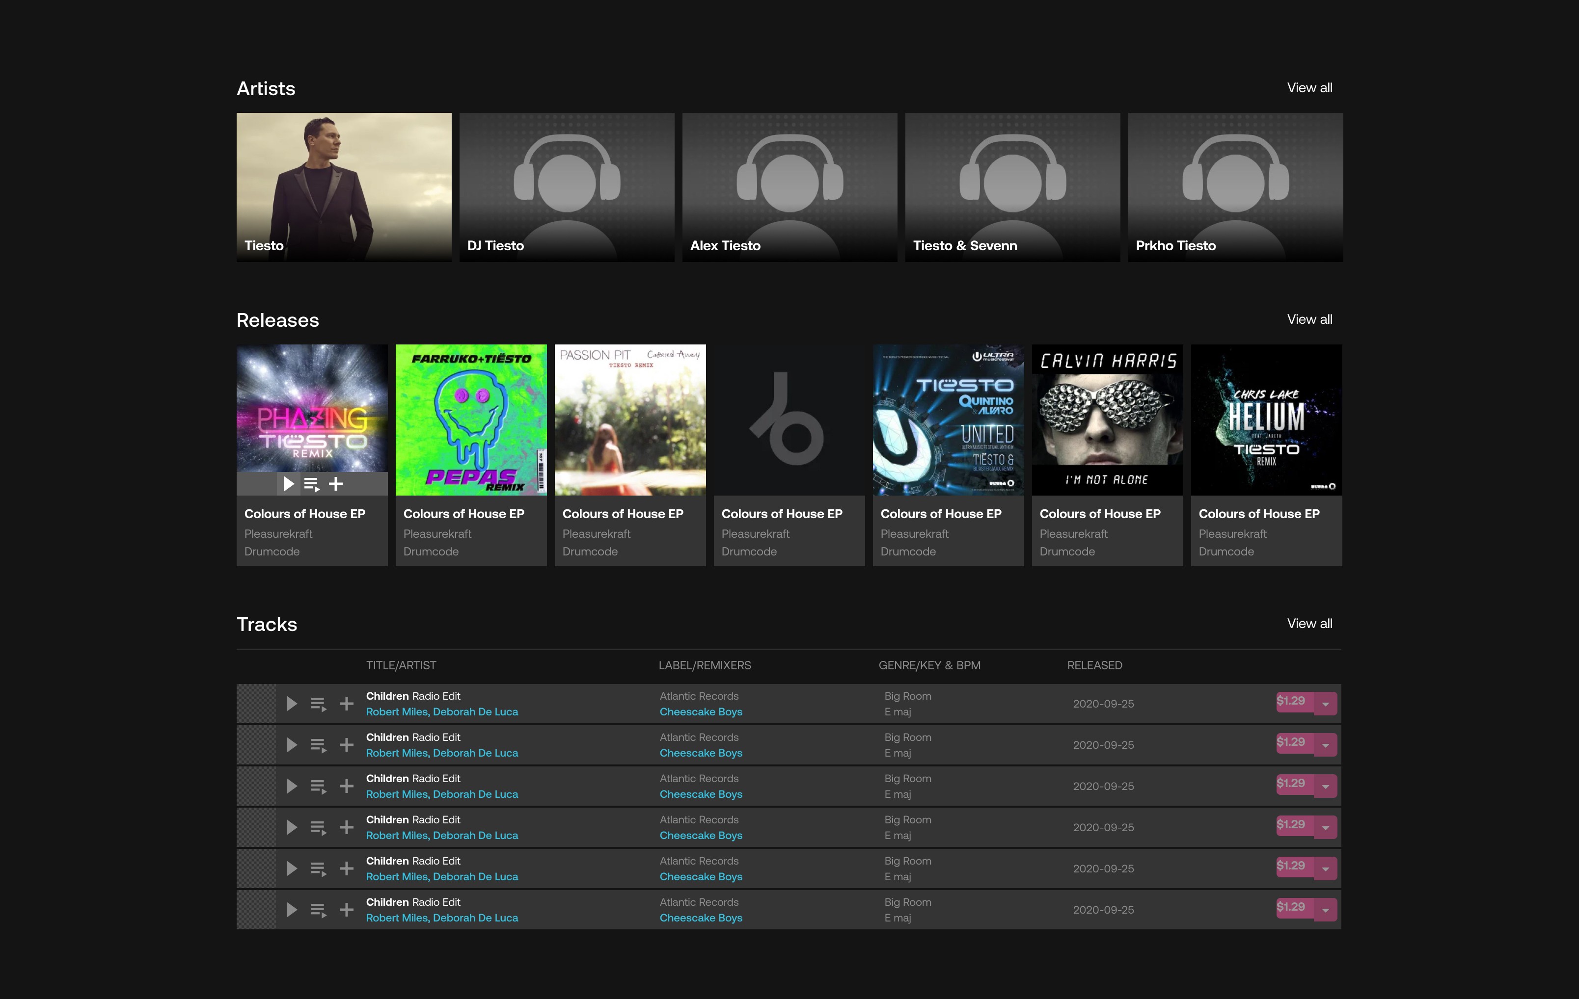Play the first Children Radio Edit track
The height and width of the screenshot is (999, 1579).
point(292,703)
